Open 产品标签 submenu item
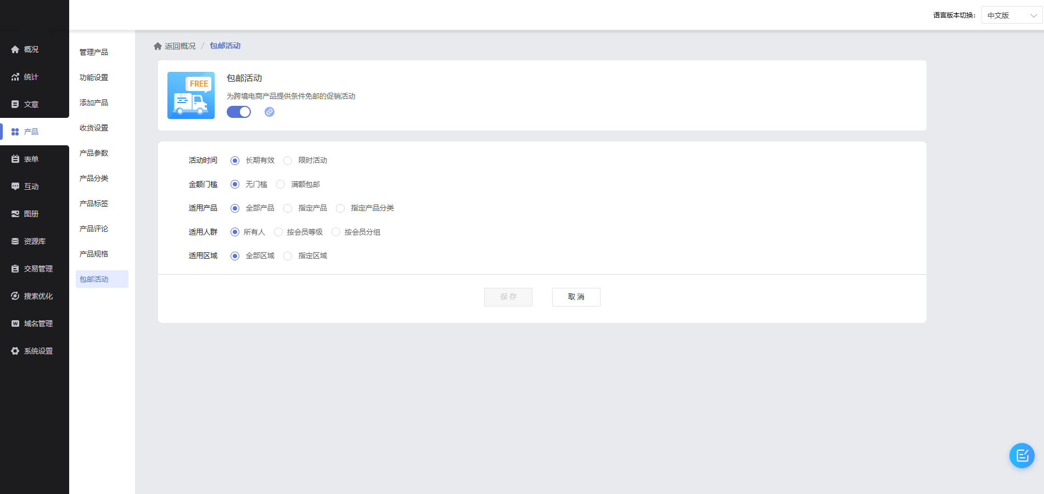 point(94,203)
